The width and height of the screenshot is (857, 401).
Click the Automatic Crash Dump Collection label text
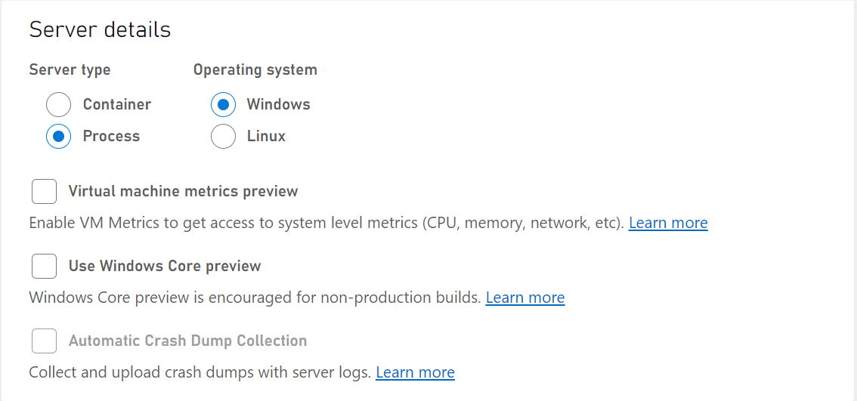[188, 341]
